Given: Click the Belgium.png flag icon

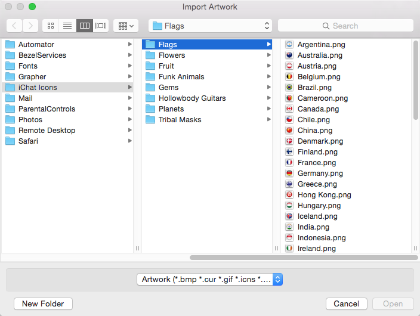Looking at the screenshot, I should click(289, 76).
